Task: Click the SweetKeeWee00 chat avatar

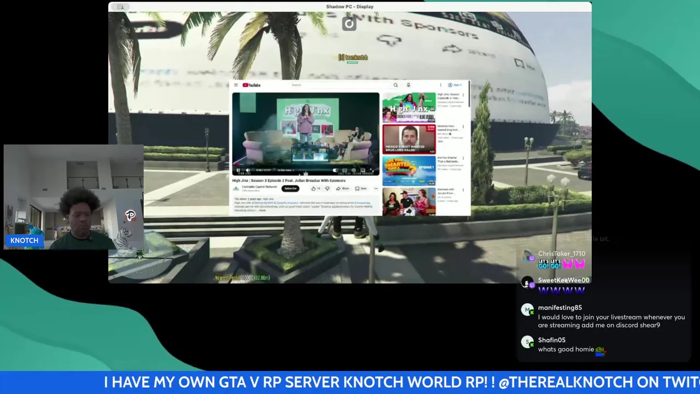Action: 527,282
